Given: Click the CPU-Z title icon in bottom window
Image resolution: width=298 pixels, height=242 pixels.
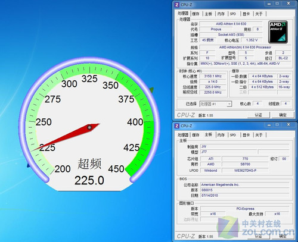Looking at the screenshot, I should [177, 125].
